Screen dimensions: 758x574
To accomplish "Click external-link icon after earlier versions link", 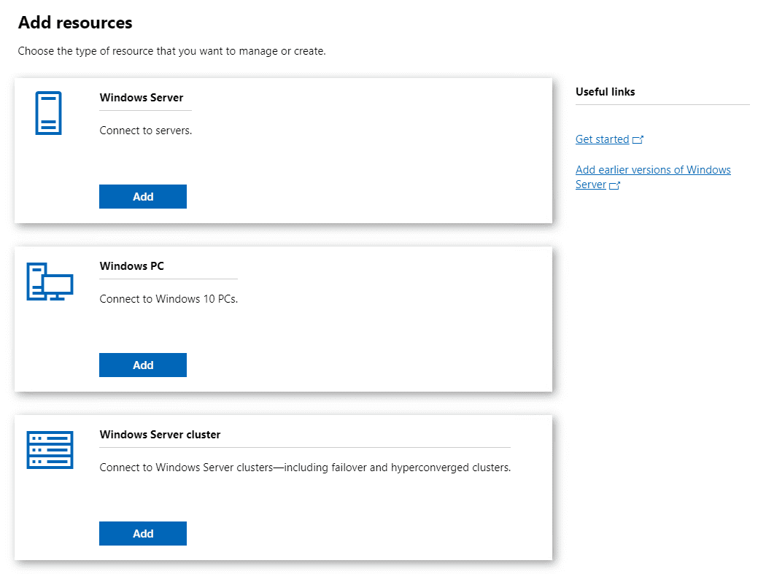I will click(x=614, y=185).
